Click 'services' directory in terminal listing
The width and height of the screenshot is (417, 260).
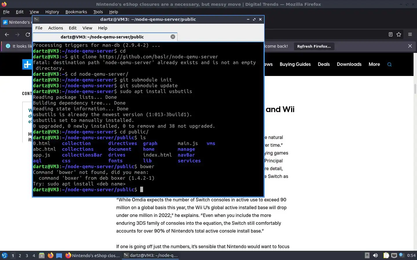(x=189, y=161)
